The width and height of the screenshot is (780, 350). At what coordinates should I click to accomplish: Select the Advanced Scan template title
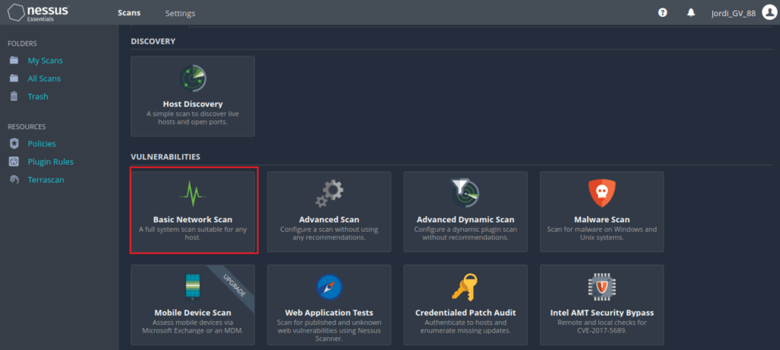coord(329,220)
